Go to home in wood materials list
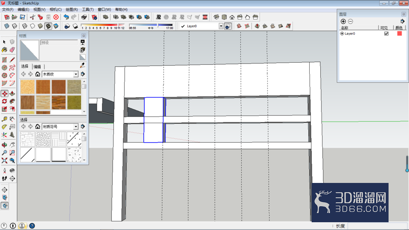 (38, 74)
